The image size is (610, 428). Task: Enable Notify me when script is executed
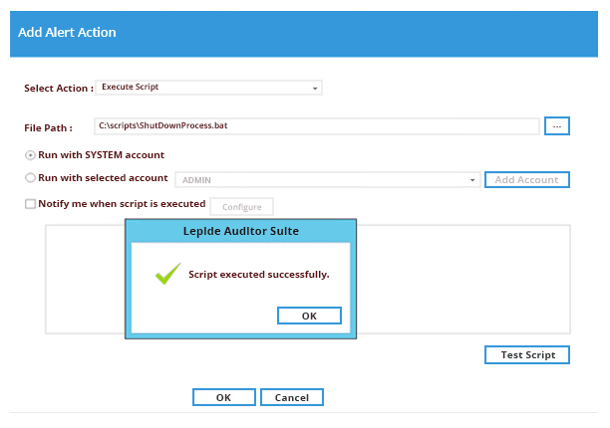pos(30,204)
